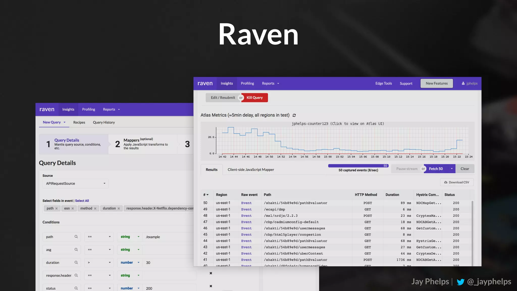Click the search icon in the duration condition field
517x291 pixels.
[76, 262]
